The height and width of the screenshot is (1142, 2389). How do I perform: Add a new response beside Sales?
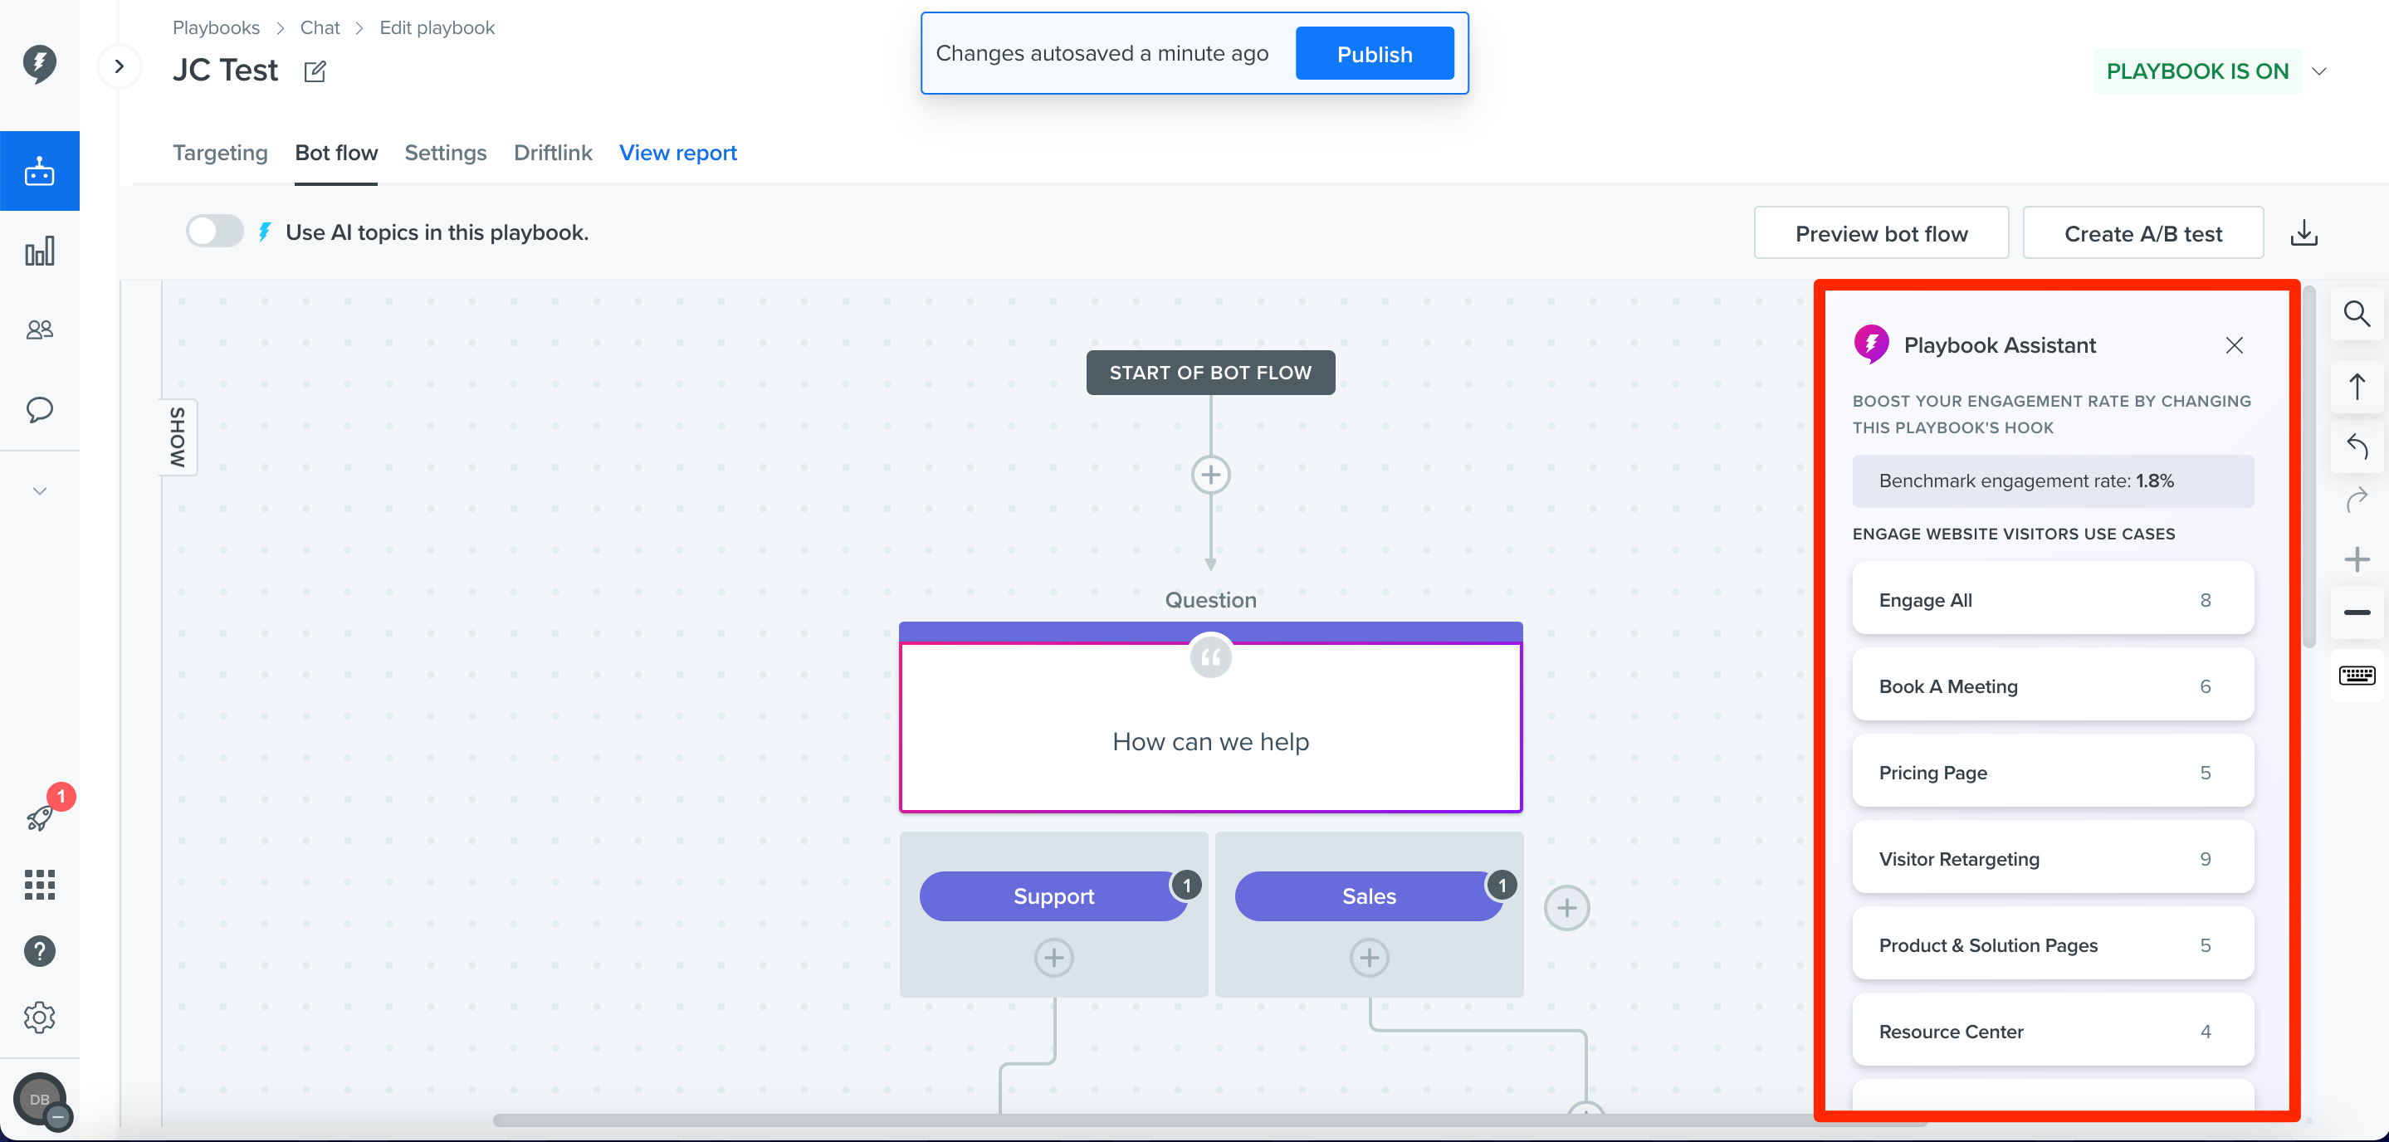click(1566, 907)
